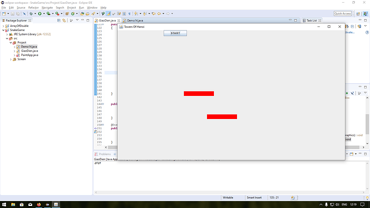Click the START button in Towers Of Hanoi
This screenshot has height=208, width=370.
(175, 33)
